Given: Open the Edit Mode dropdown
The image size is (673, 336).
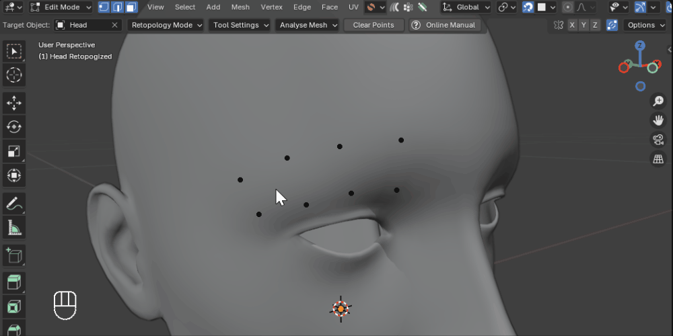Looking at the screenshot, I should click(x=61, y=7).
